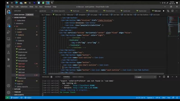Image resolution: width=180 pixels, height=101 pixels.
Task: Click the Task View taskbar icon
Action: pyautogui.click(x=12, y=3)
